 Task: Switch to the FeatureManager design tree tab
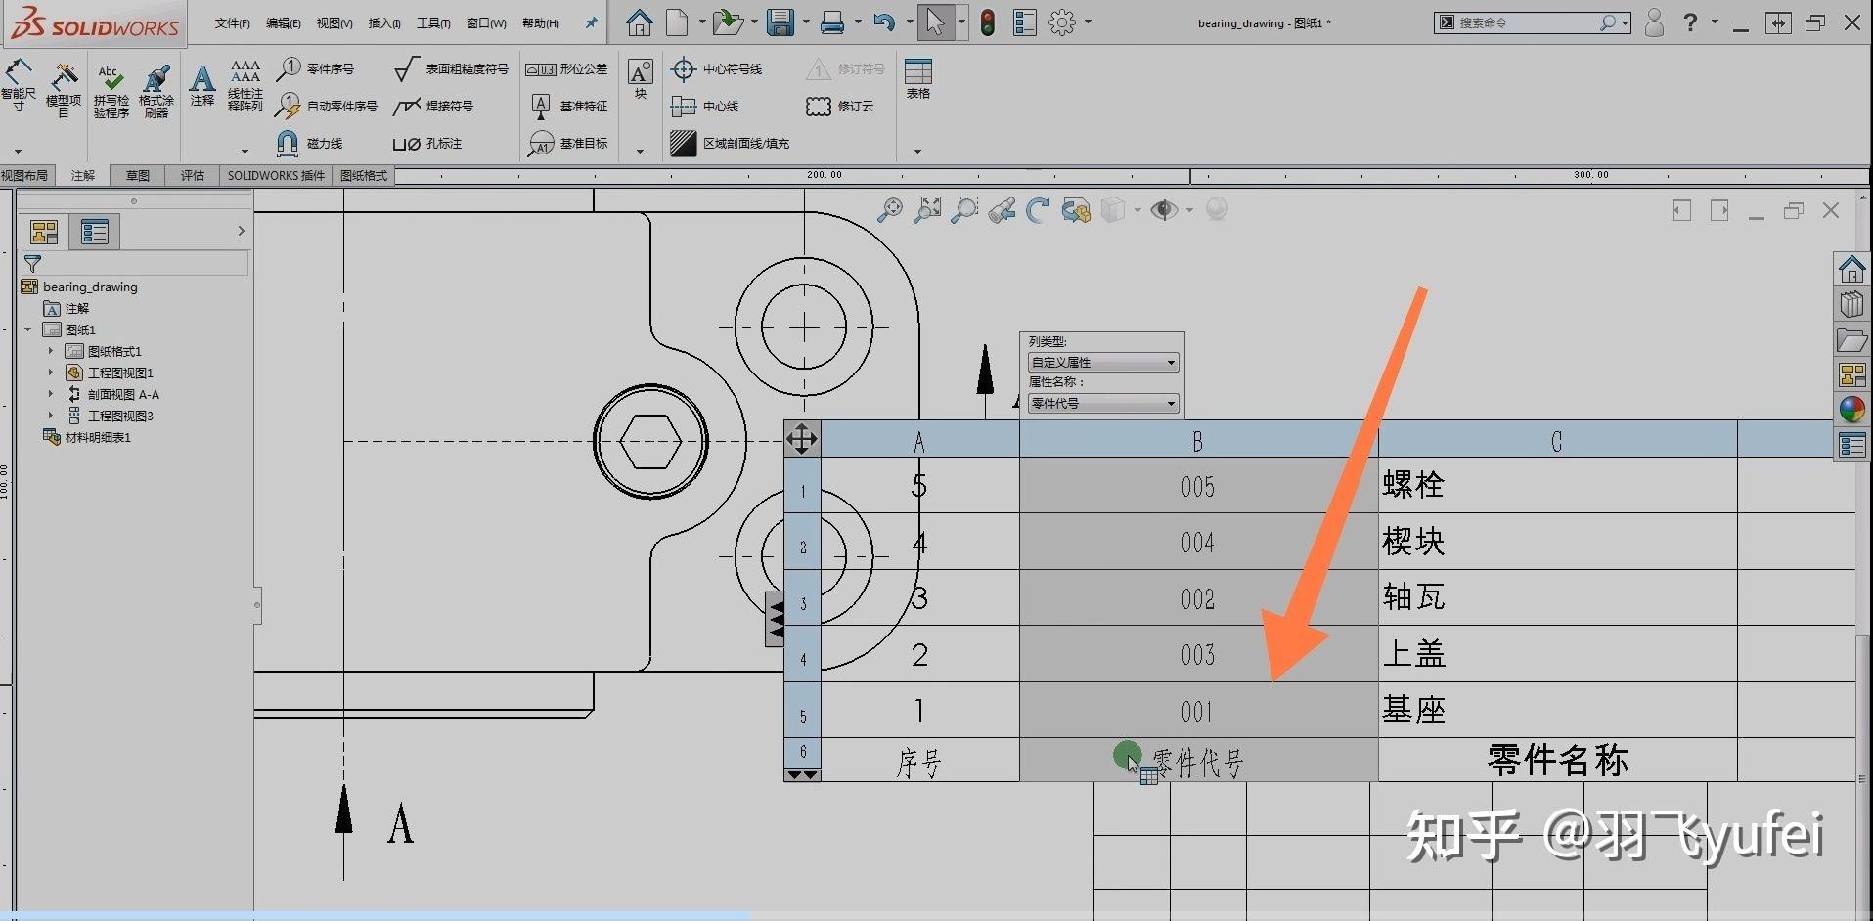[x=44, y=232]
